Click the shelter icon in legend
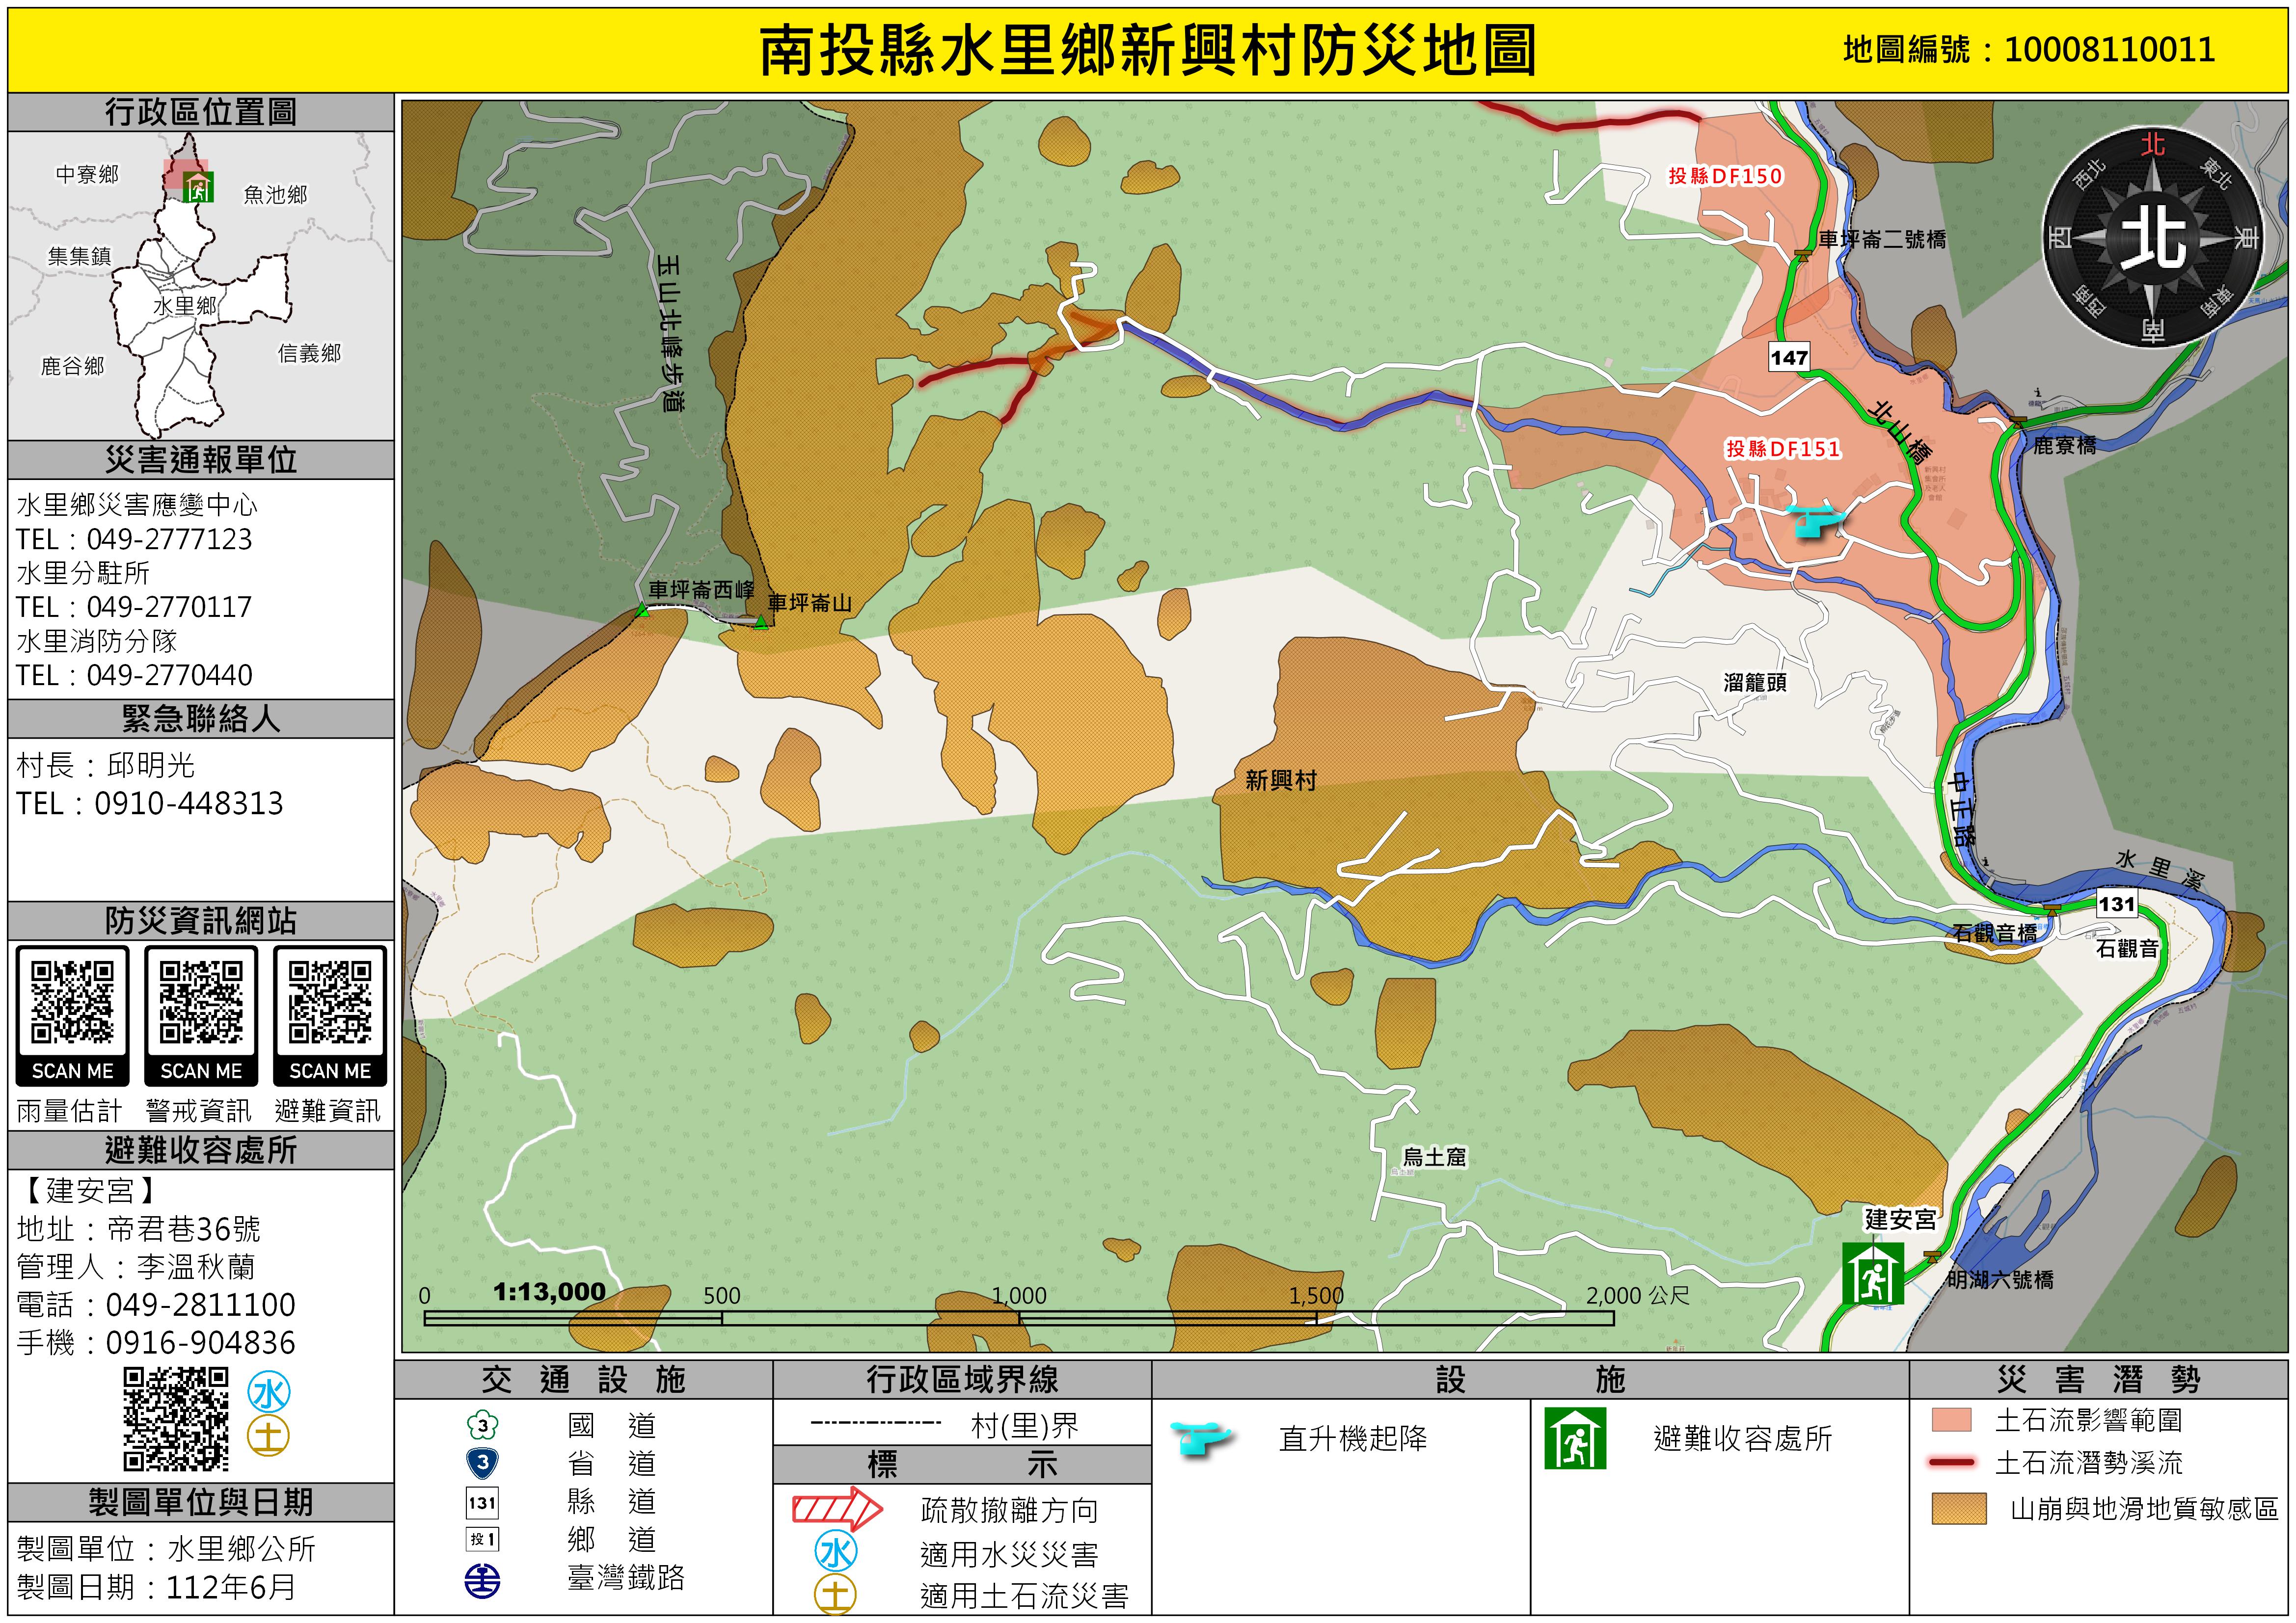Screen dimensions: 2296x1623 pos(1575,1438)
